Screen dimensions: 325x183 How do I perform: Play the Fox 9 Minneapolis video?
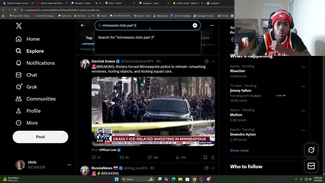coord(153,111)
